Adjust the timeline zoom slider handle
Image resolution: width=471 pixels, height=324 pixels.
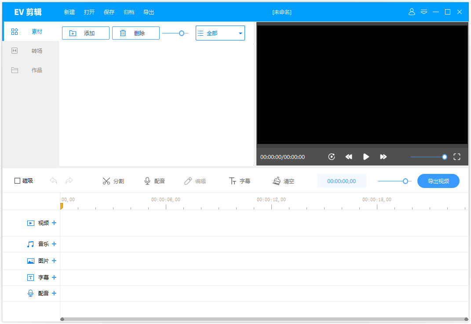tap(405, 181)
